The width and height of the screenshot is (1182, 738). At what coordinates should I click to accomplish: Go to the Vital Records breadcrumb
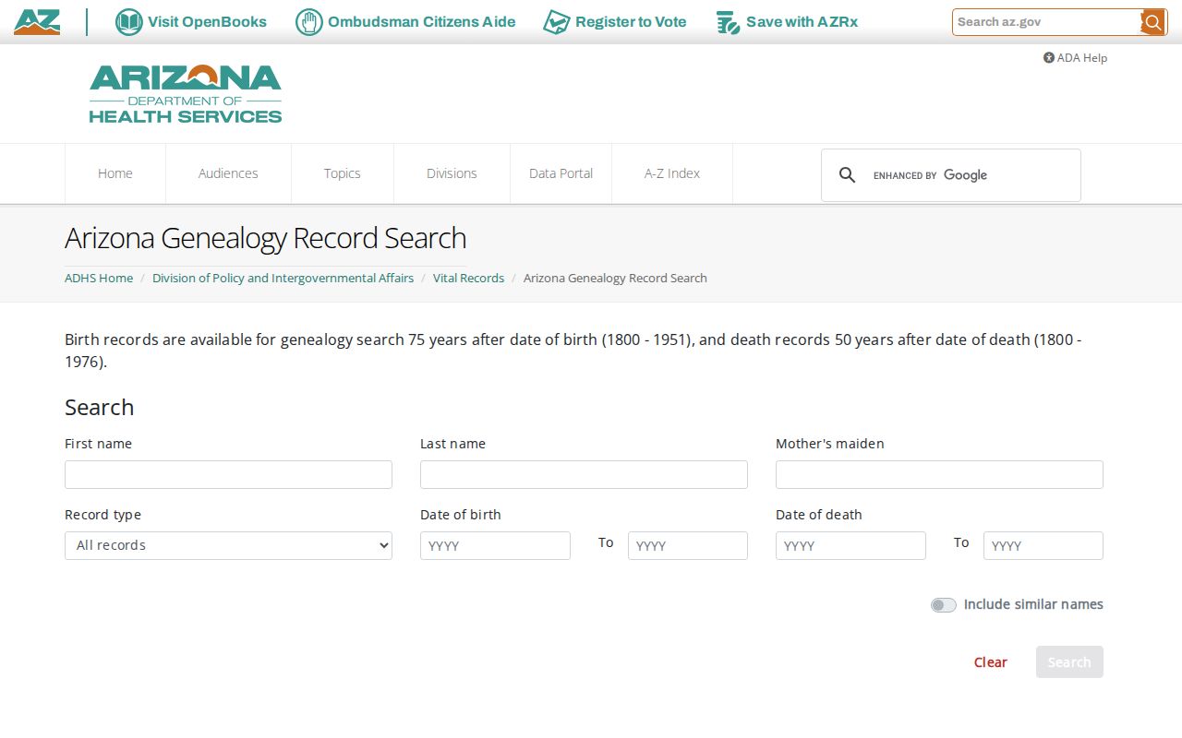468,278
